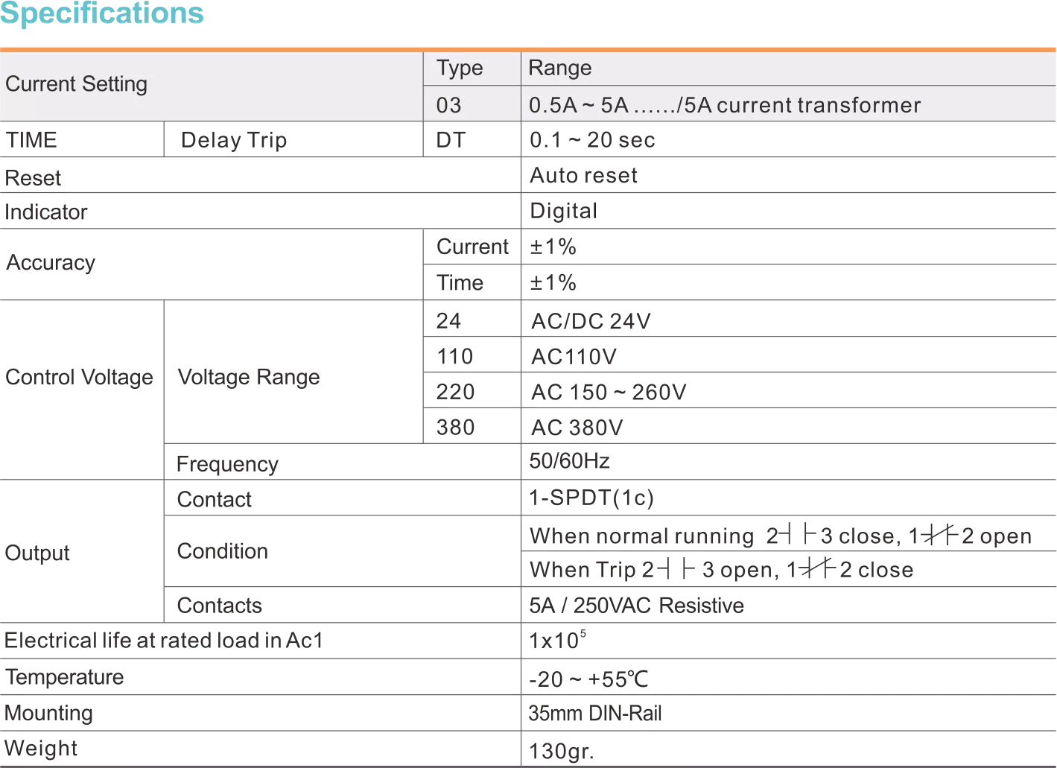Image resolution: width=1057 pixels, height=768 pixels.
Task: Click the Time sub-label under Accuracy
Action: point(461,282)
